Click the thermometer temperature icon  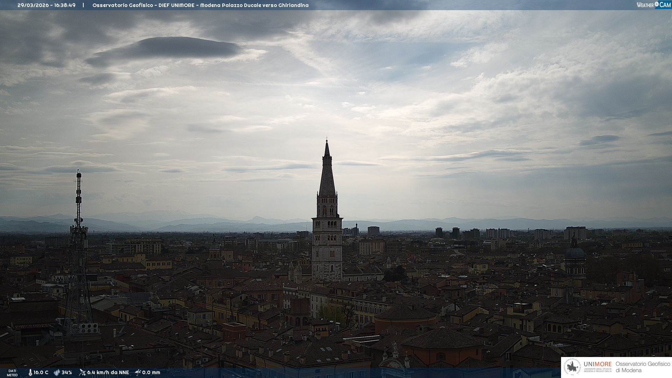[30, 372]
